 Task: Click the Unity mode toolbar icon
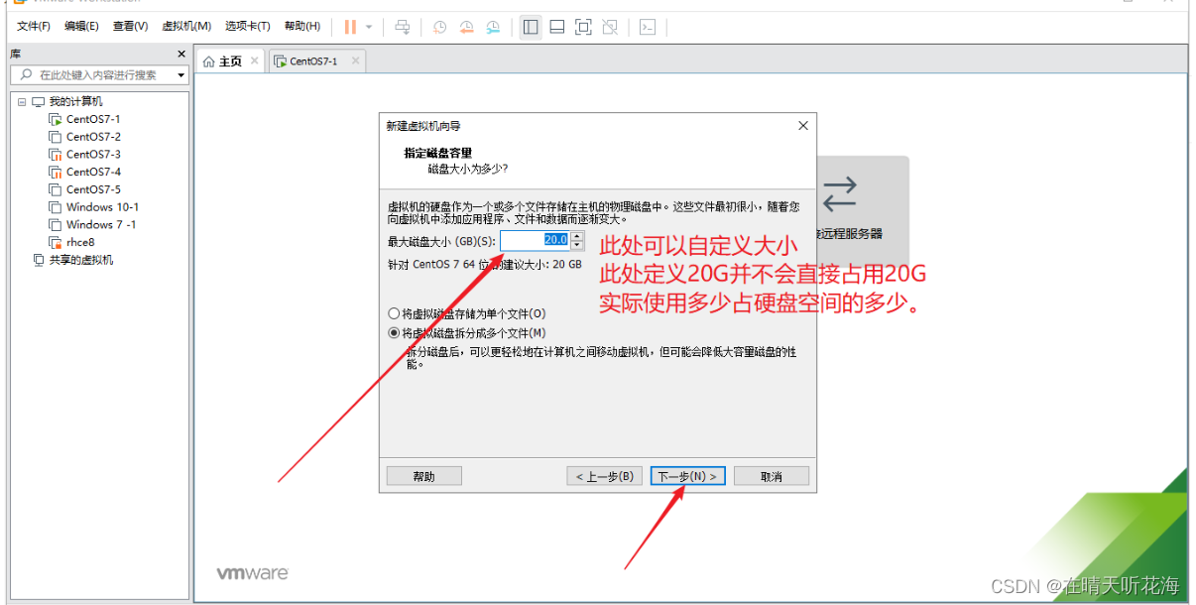611,27
